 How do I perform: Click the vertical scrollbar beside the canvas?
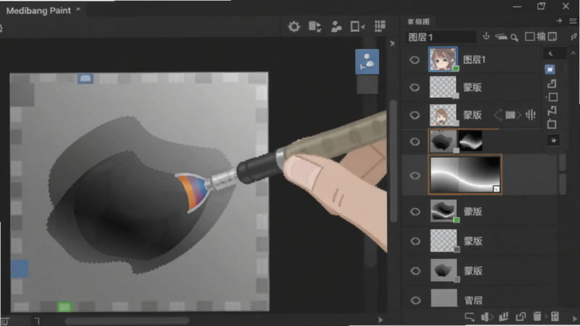[393, 161]
